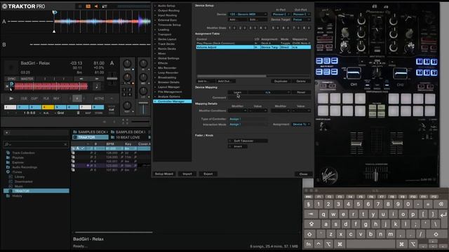Enable REV reverse mode on Deck A
Viewport: 449px width, 252px height.
tap(56, 99)
